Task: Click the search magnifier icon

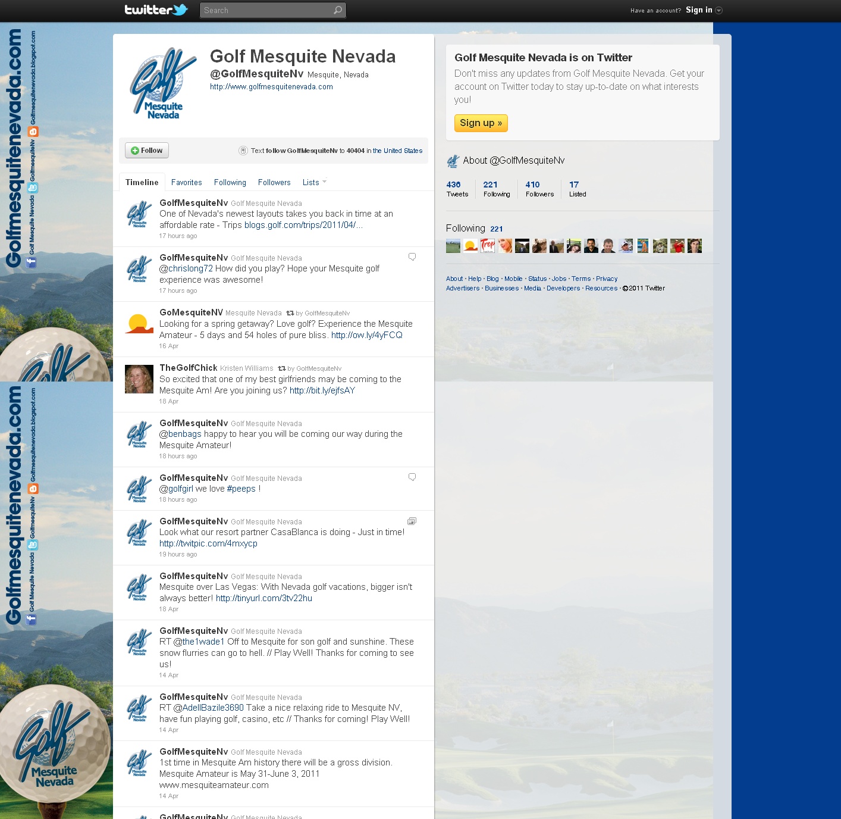Action: tap(338, 10)
